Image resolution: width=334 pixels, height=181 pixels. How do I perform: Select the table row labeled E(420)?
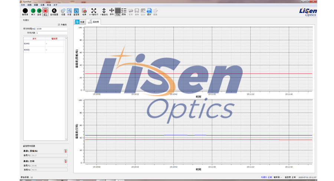pyautogui.click(x=44, y=50)
